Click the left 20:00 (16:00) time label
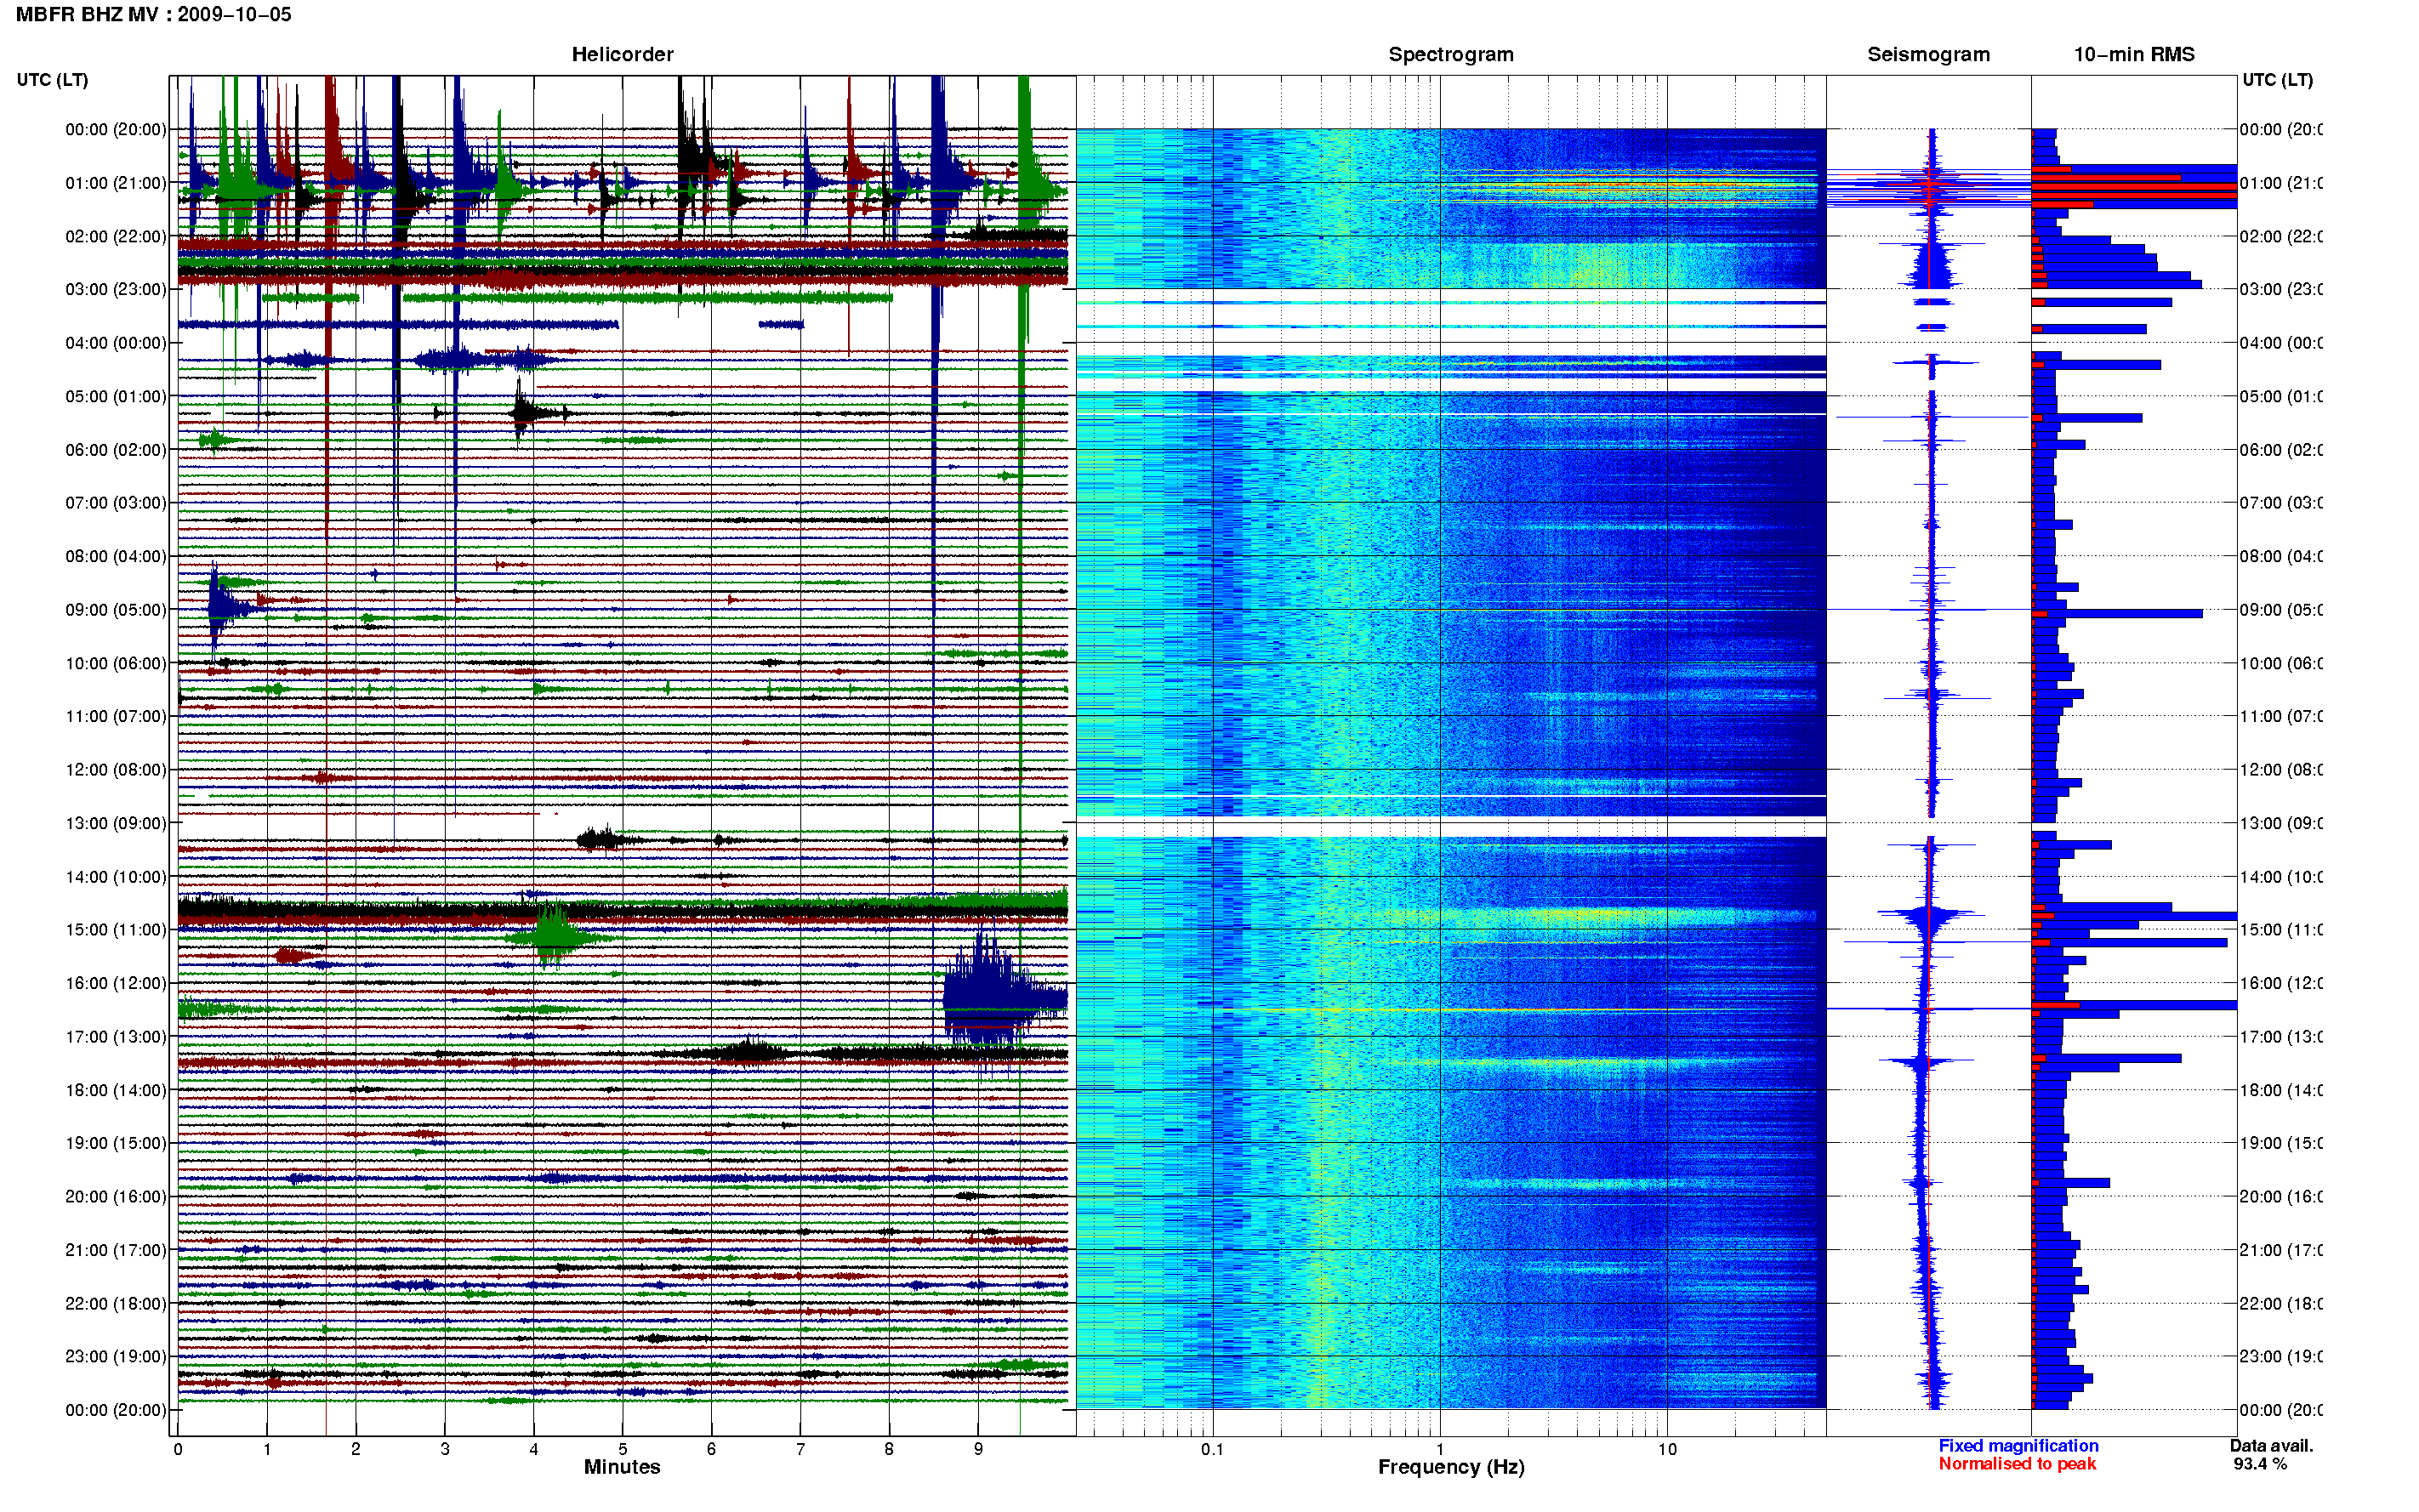The width and height of the screenshot is (2419, 1512). [x=116, y=1197]
